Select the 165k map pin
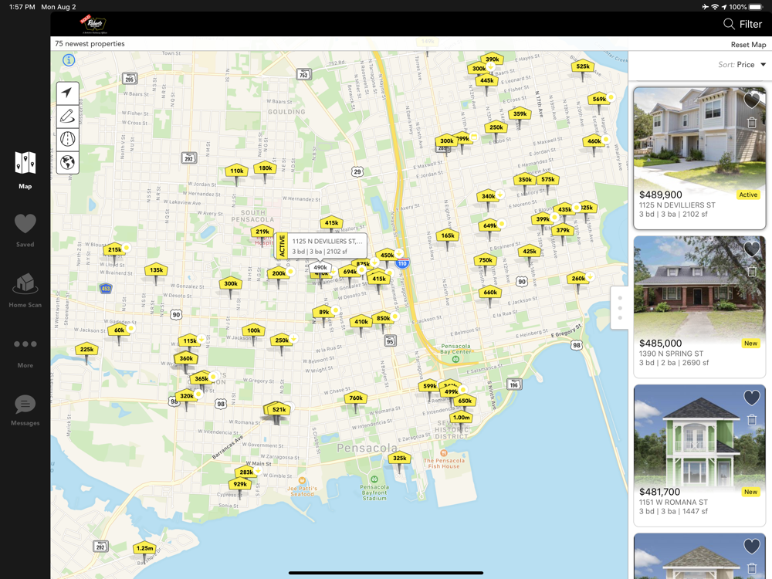 coord(448,235)
